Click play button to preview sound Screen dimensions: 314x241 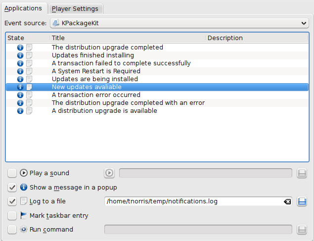(109, 173)
